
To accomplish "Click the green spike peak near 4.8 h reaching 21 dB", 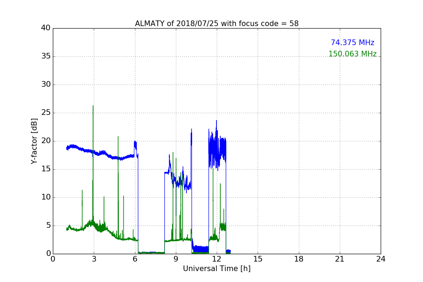I will [x=118, y=136].
